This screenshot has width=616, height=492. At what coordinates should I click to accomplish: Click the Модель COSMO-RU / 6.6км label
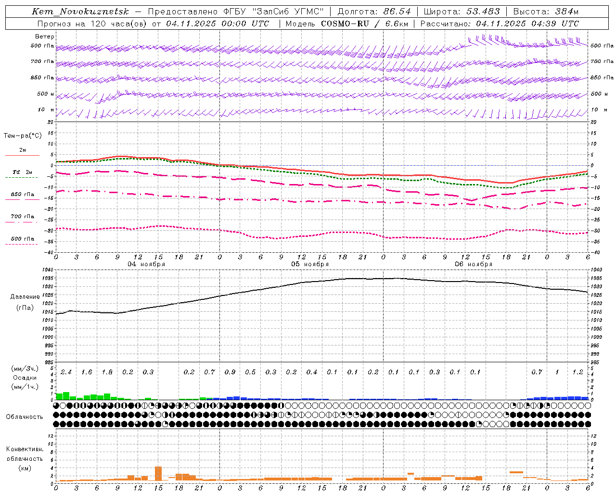click(x=346, y=24)
